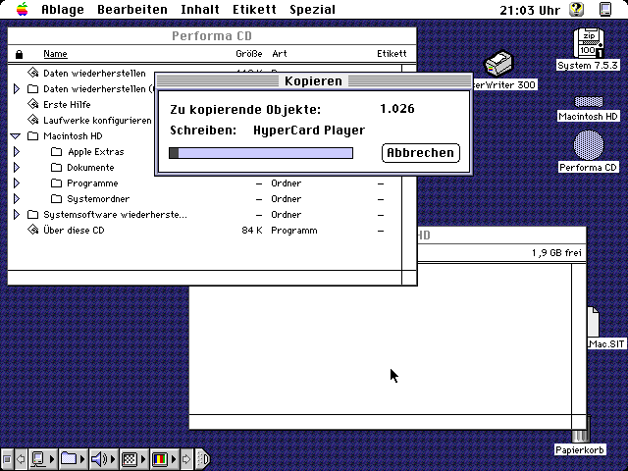The height and width of the screenshot is (471, 628).
Task: Click the Papierkorb trash icon
Action: tap(577, 432)
